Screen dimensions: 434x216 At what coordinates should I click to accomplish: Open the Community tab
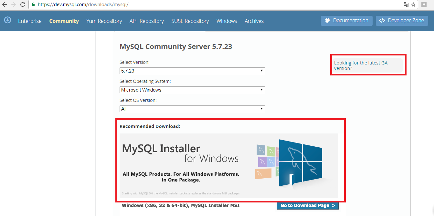point(64,21)
